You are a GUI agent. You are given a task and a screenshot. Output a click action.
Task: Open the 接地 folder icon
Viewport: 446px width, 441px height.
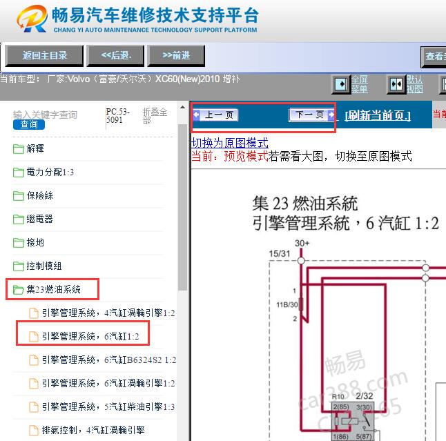click(19, 243)
